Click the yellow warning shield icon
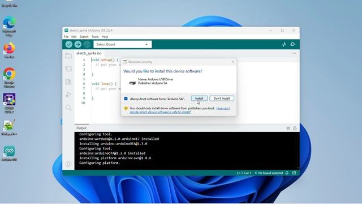Viewport: 362px width, 204px height. (x=126, y=108)
